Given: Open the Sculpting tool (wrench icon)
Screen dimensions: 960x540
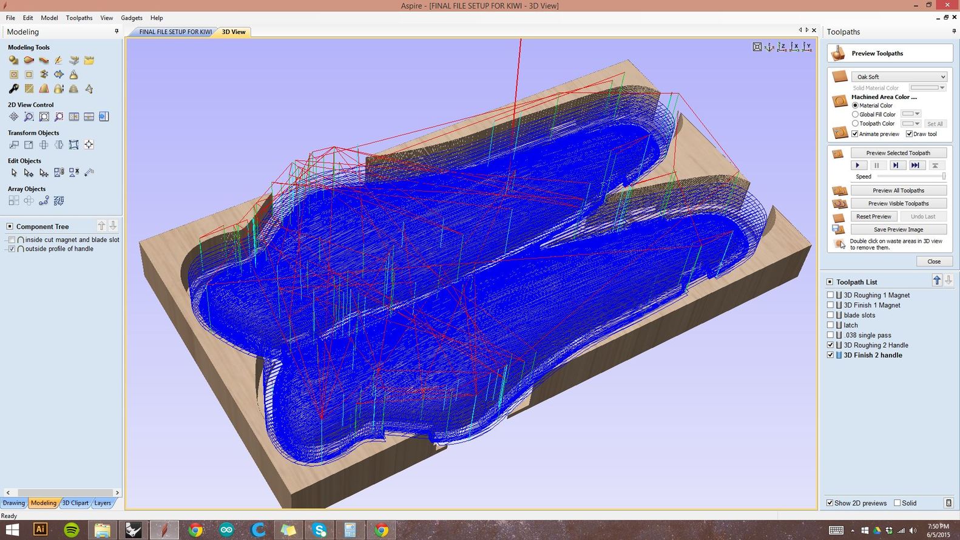Looking at the screenshot, I should 13,89.
